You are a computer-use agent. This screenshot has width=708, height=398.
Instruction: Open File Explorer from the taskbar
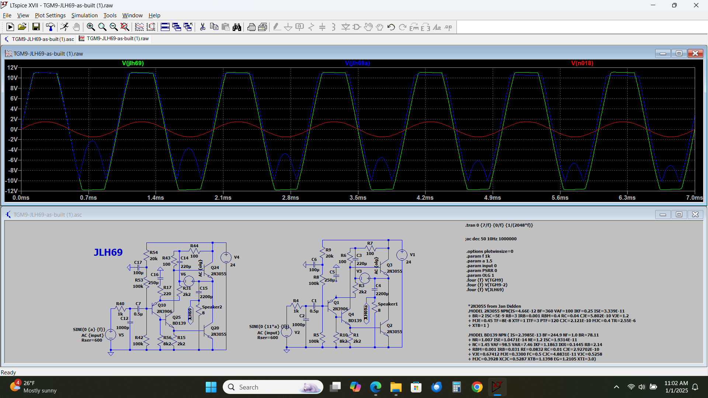click(x=396, y=387)
